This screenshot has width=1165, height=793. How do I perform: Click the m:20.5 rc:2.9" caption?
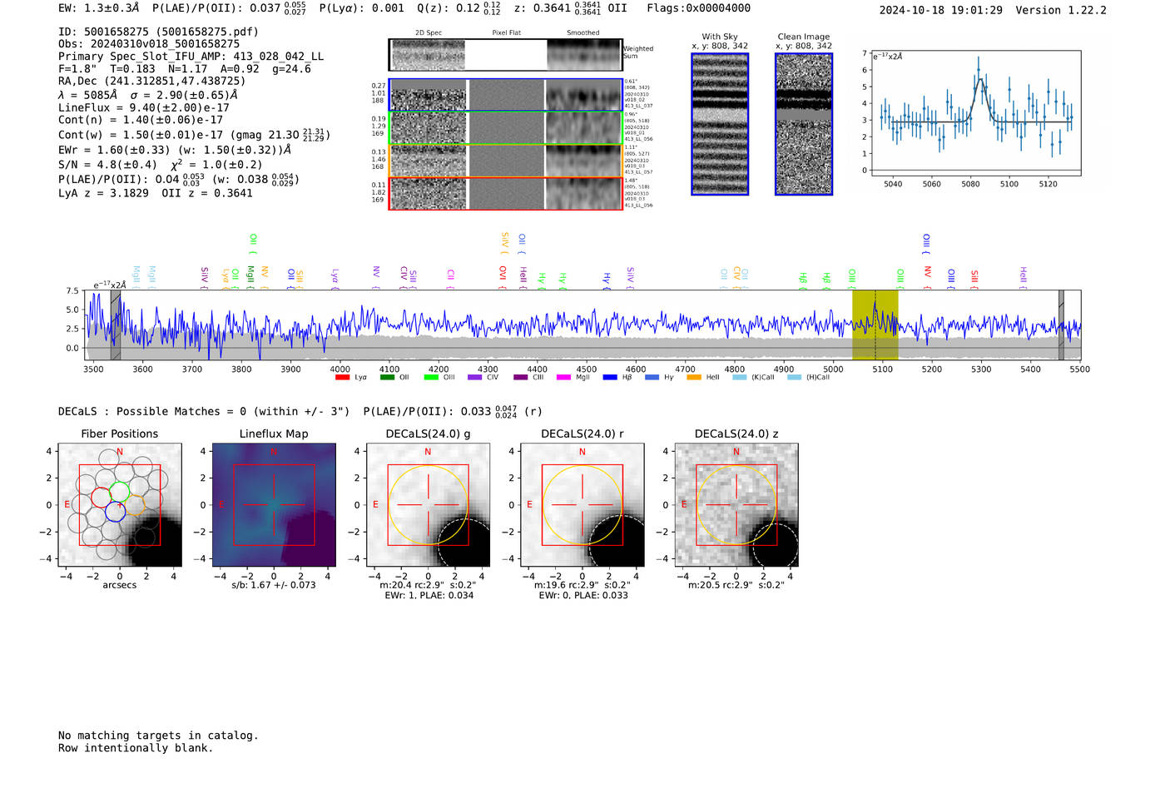click(x=736, y=585)
